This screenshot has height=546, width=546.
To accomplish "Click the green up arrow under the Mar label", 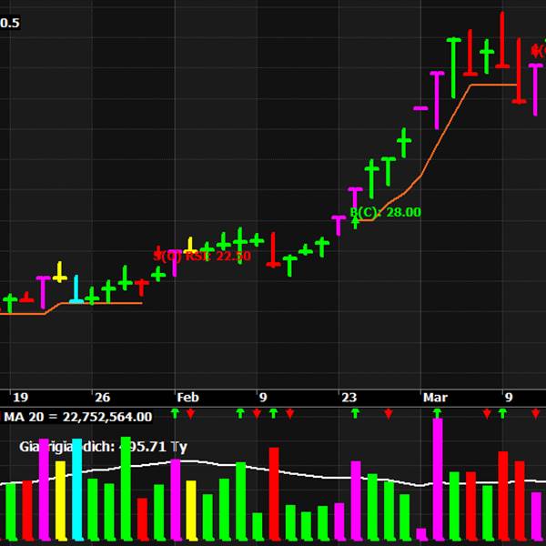I will pos(437,413).
